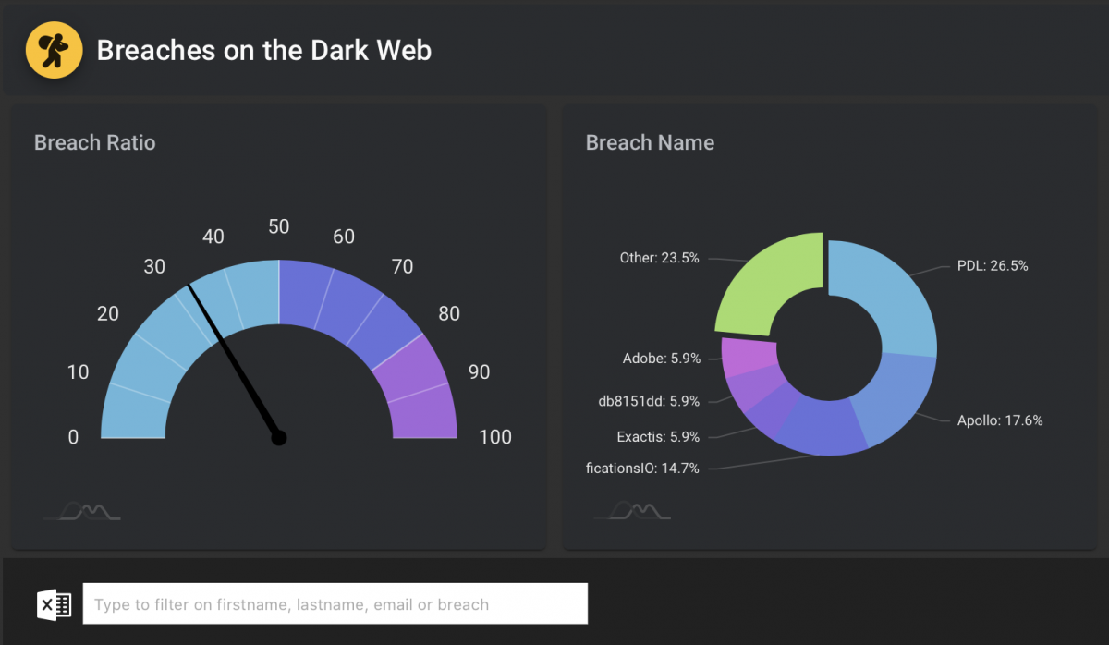
Task: Click the 'Breach Ratio' panel title
Action: pos(94,142)
